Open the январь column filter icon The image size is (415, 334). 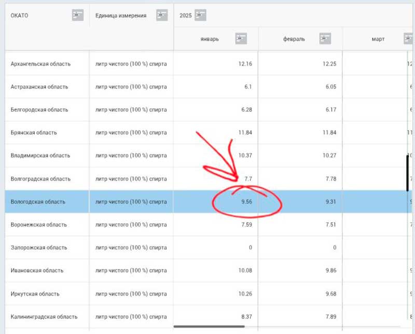(241, 39)
